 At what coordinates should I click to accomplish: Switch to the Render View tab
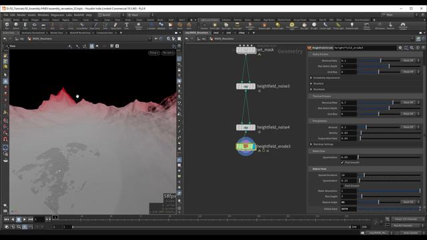(57, 33)
